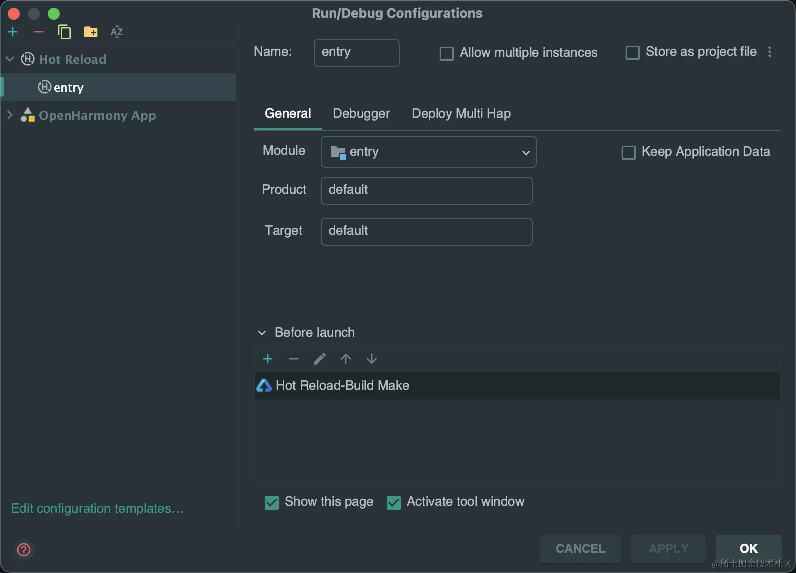
Task: Switch to the Debugger tab
Action: point(361,114)
